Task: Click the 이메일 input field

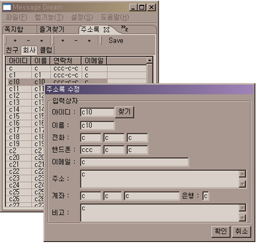Action: pyautogui.click(x=134, y=162)
